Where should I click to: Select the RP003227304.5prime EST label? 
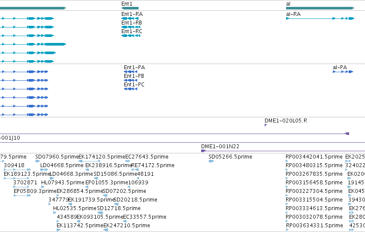pos(314,191)
